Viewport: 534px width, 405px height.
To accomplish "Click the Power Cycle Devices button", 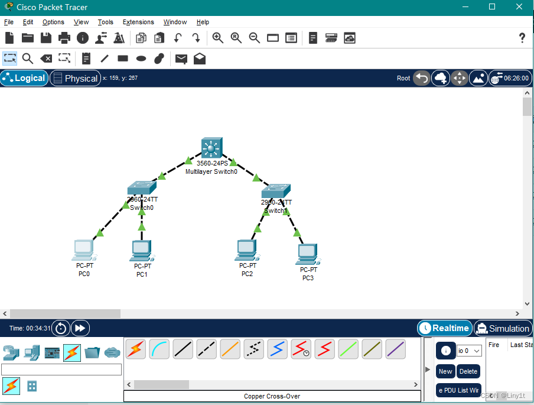I will click(61, 328).
